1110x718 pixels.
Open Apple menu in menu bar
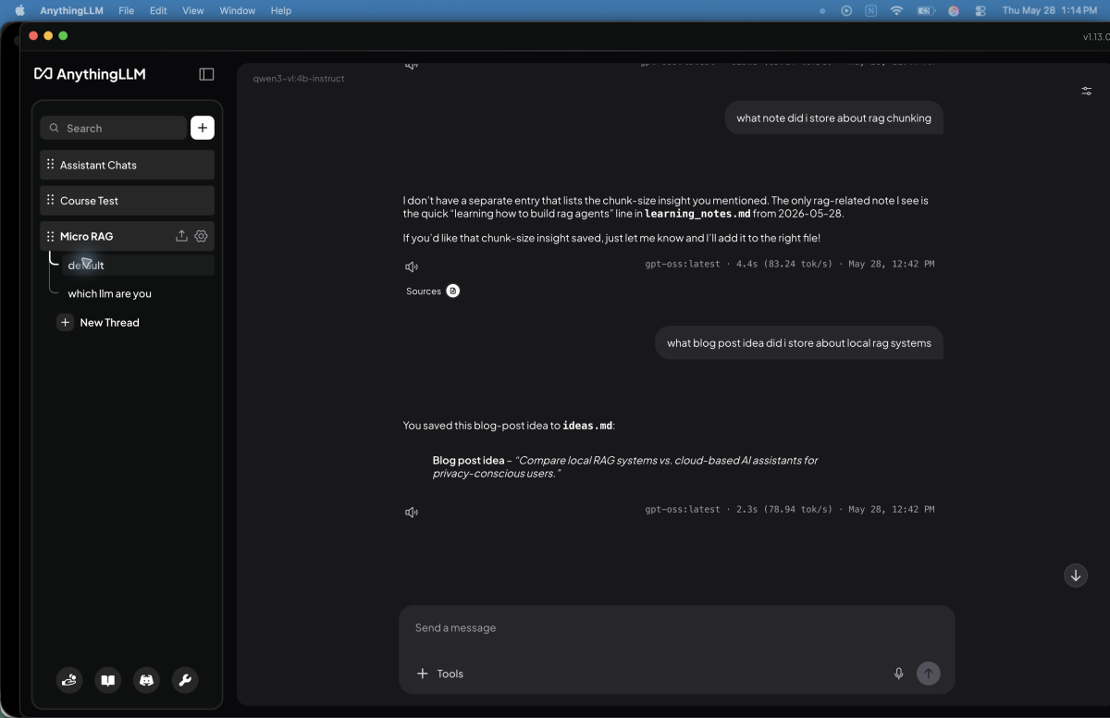click(19, 10)
